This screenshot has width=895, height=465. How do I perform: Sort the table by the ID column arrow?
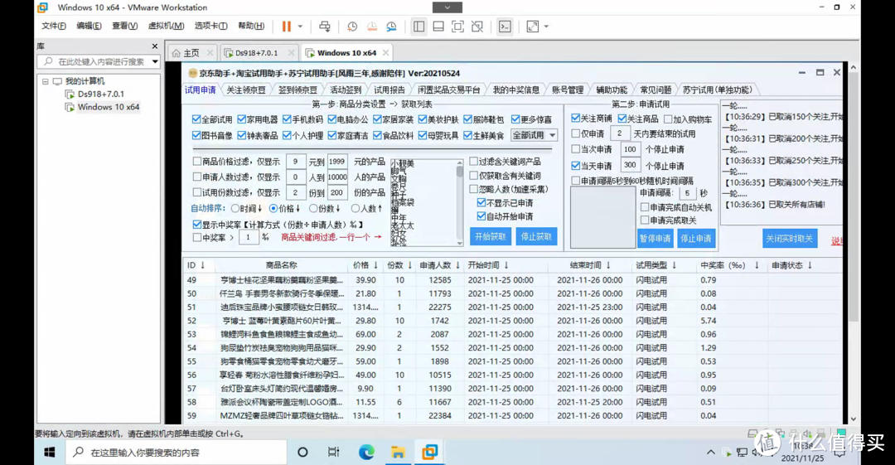click(203, 265)
